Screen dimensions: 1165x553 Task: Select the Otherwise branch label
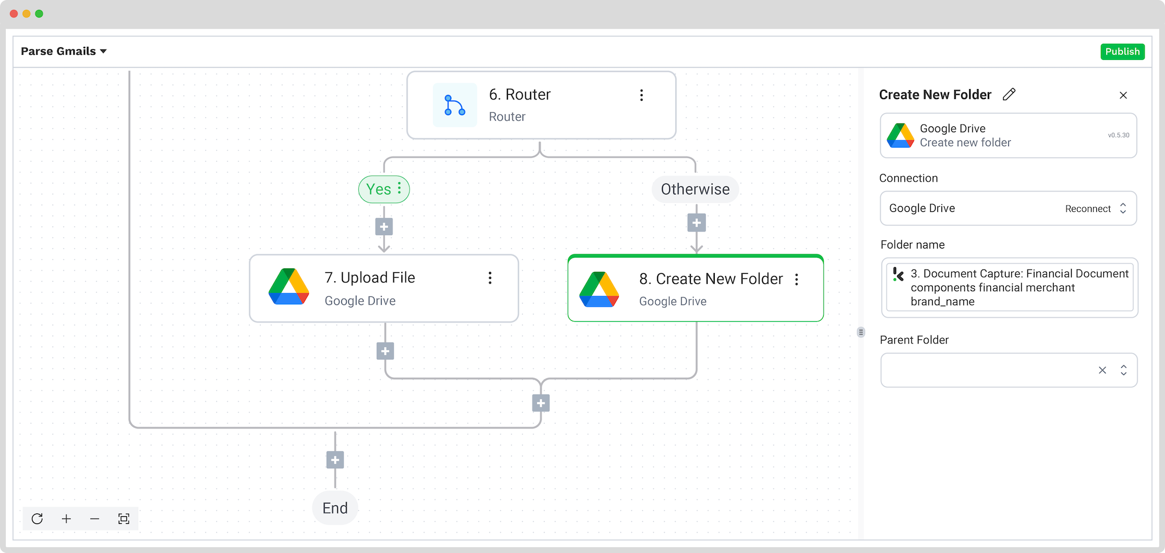[x=695, y=189]
